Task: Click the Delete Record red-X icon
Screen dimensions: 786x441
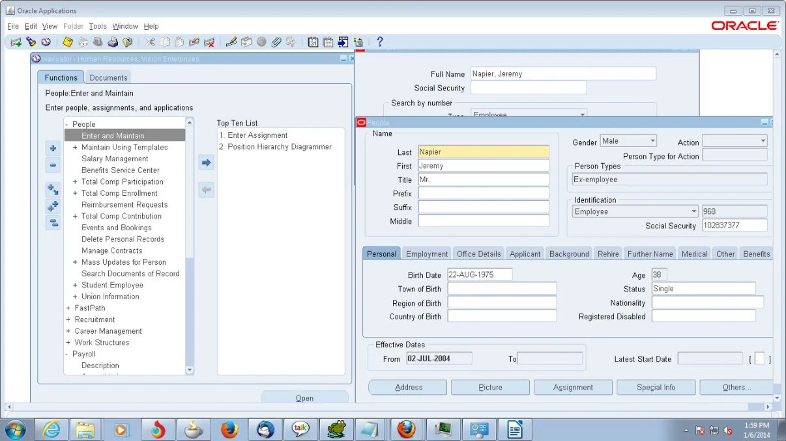Action: tap(209, 42)
